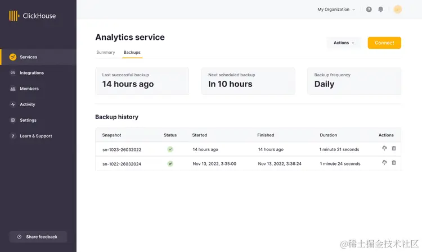The width and height of the screenshot is (422, 252).
Task: Open the user avatar menu
Action: 398,10
